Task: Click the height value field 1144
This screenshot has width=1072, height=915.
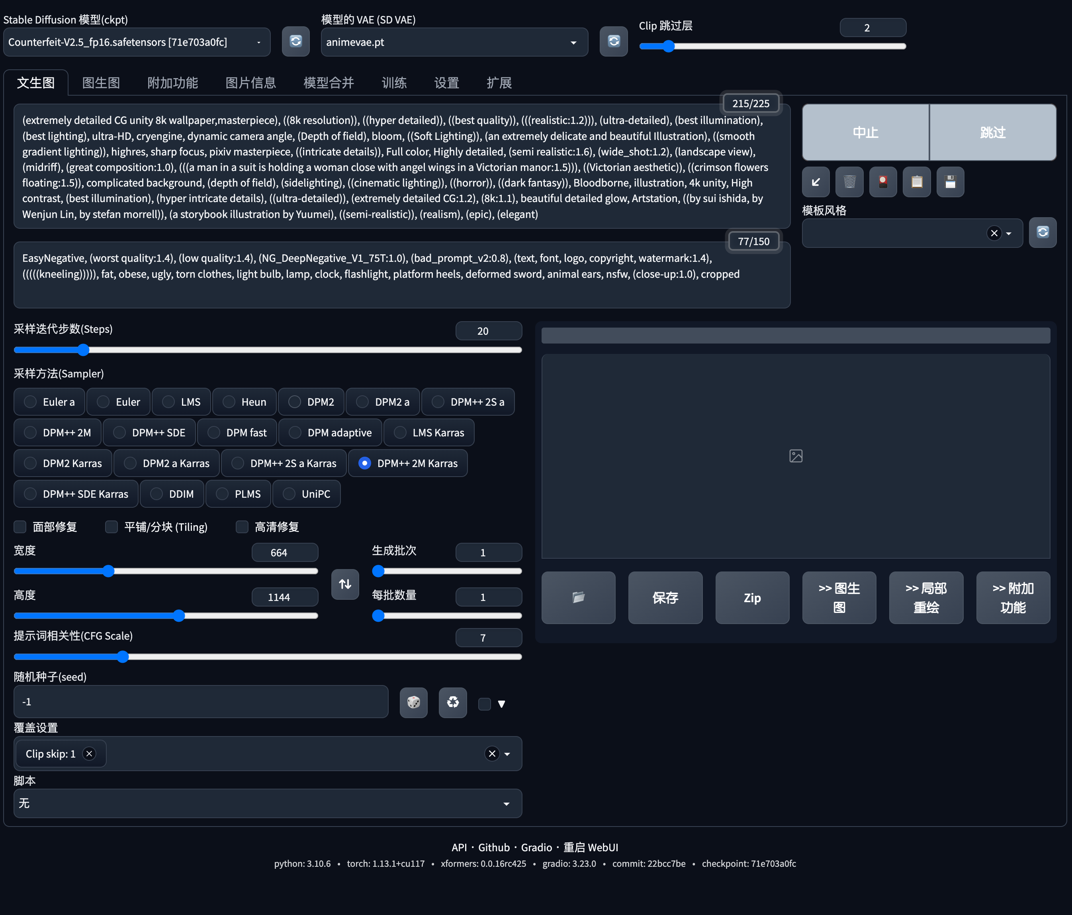Action: click(285, 597)
